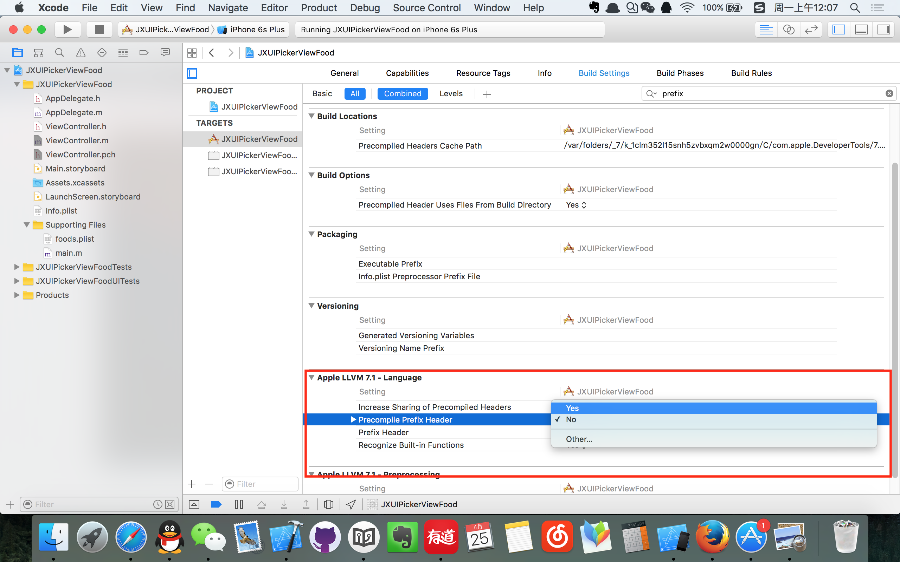The image size is (900, 562).
Task: Switch settings filter to Basic
Action: (322, 94)
